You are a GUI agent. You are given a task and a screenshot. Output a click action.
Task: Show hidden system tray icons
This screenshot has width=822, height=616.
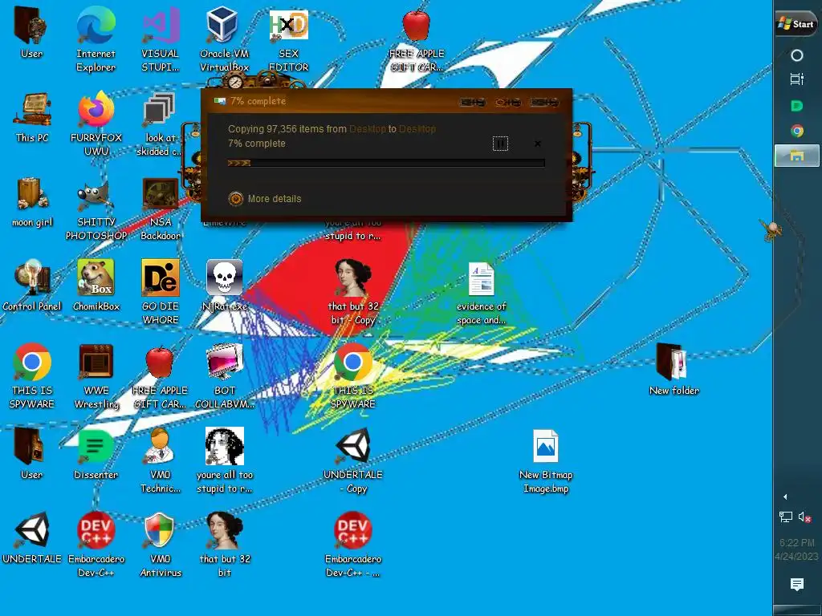point(785,496)
